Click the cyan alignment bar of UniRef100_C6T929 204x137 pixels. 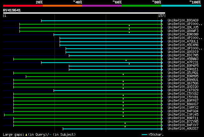(107, 91)
